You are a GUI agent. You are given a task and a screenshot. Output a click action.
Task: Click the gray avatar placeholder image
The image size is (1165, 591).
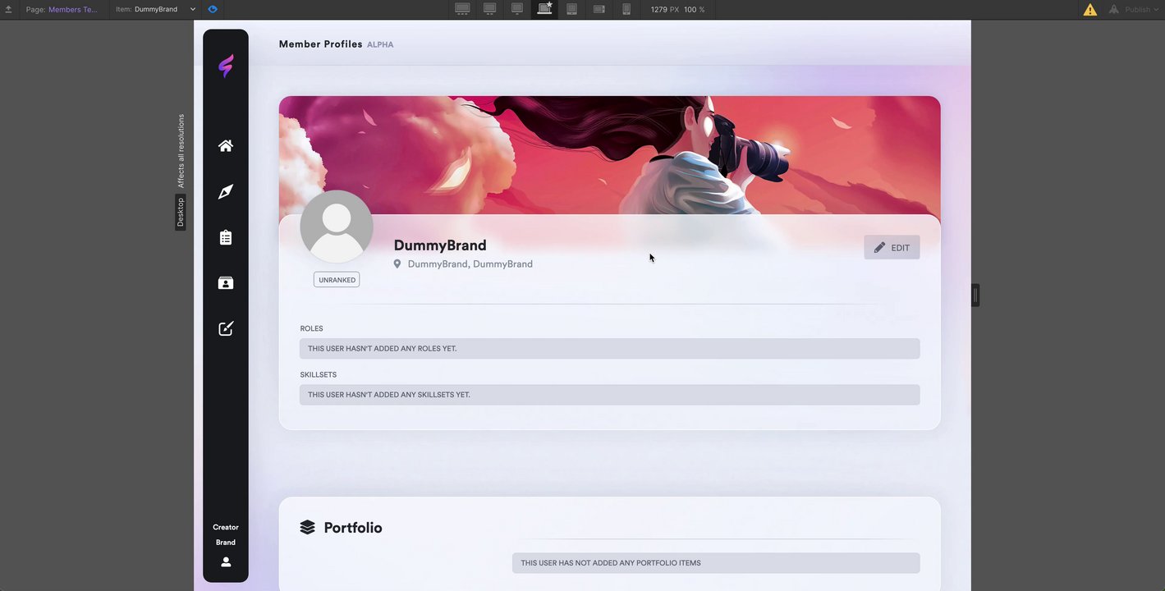pyautogui.click(x=337, y=227)
